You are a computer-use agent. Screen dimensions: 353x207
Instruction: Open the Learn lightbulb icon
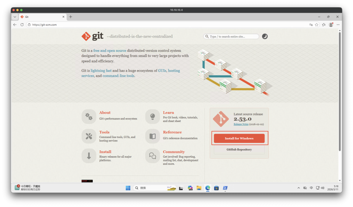152,116
